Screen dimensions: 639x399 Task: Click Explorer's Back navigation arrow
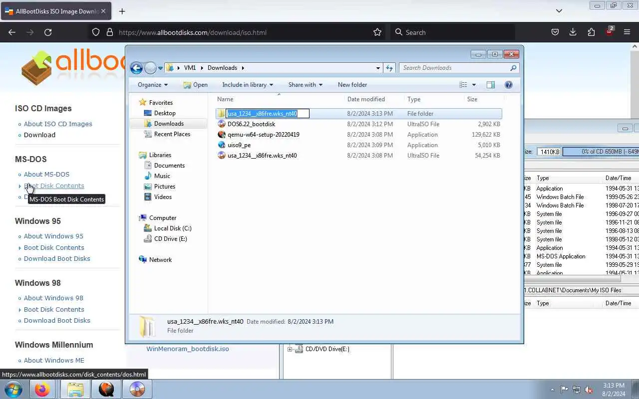136,68
